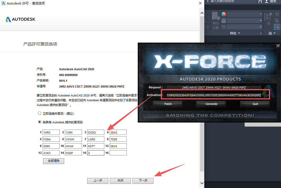Click scroll-down arrow of licensing dialog scrollbar
Image resolution: width=281 pixels, height=188 pixels.
[202, 183]
